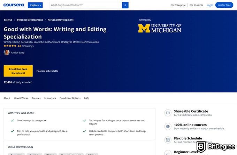237x155 pixels.
Task: Open instructor Patrick Barry's name link
Action: click(17, 52)
